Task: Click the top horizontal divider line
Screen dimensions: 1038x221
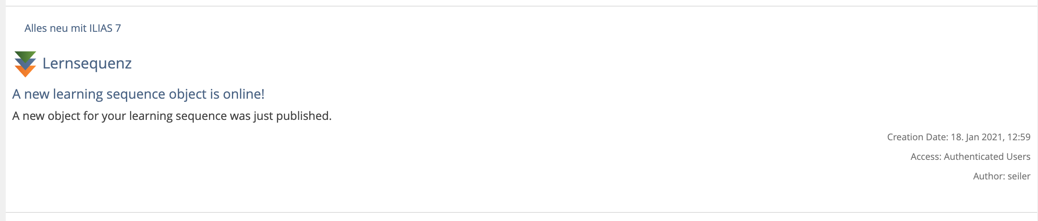Action: click(x=519, y=6)
